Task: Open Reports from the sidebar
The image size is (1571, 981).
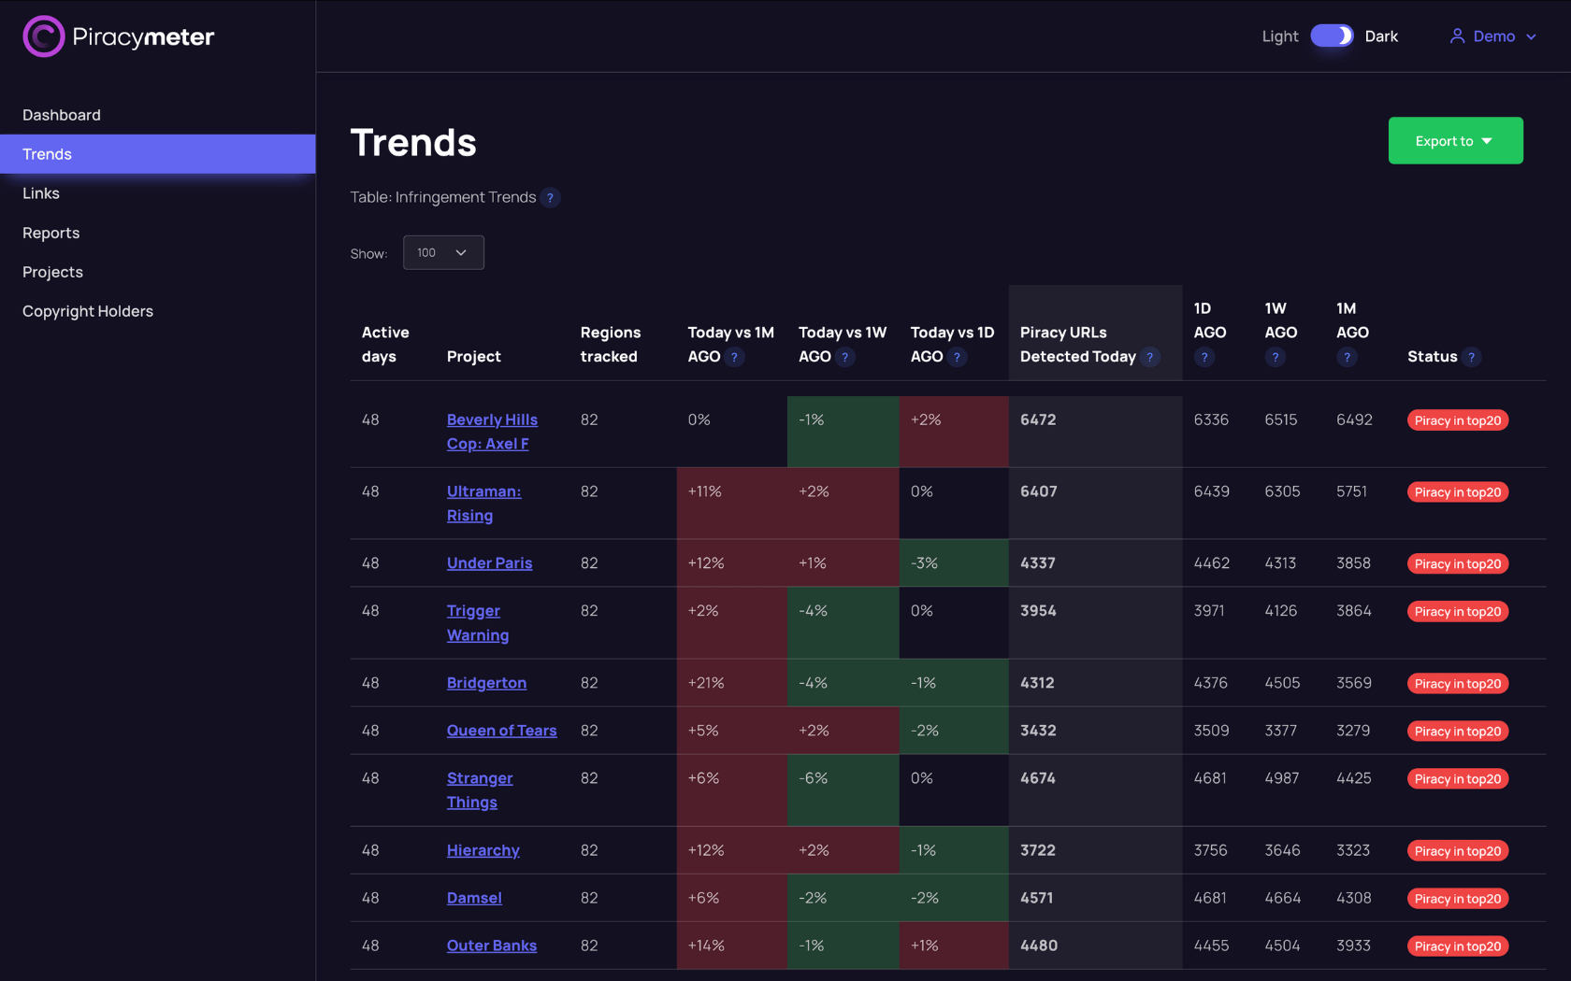Action: 51,233
